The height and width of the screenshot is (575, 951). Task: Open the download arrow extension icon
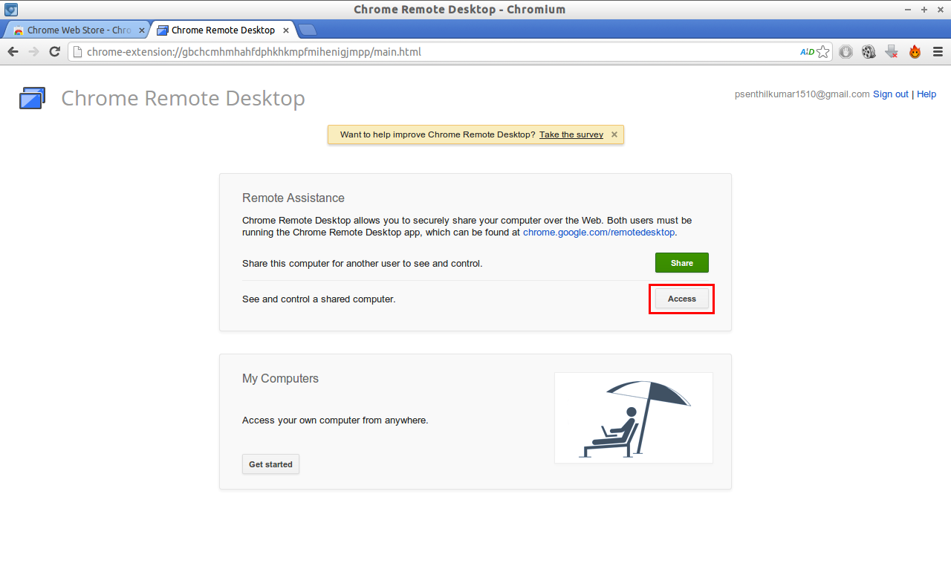pyautogui.click(x=892, y=52)
